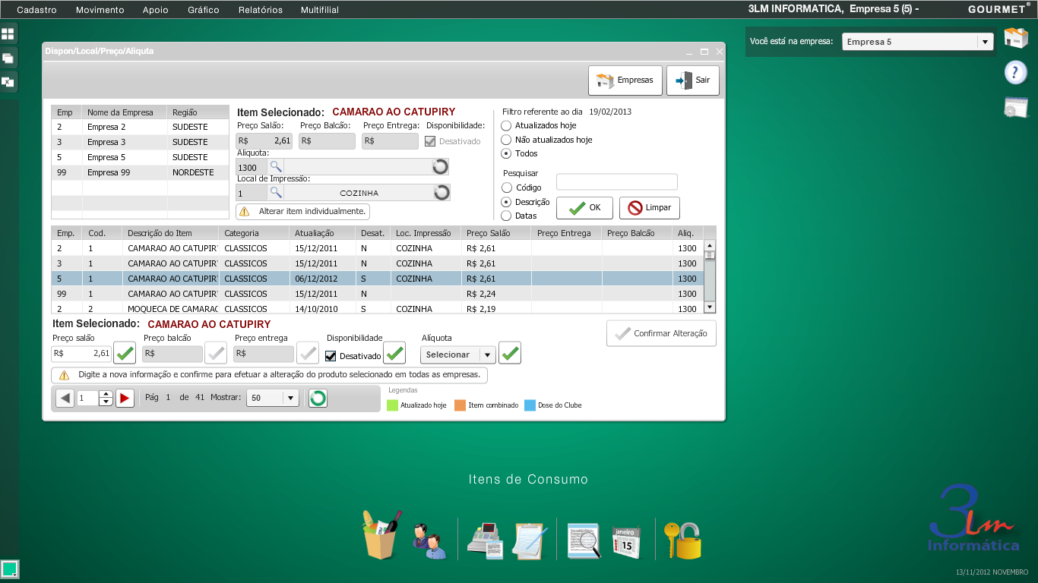
Task: Open the cash register icon in dock
Action: click(486, 541)
